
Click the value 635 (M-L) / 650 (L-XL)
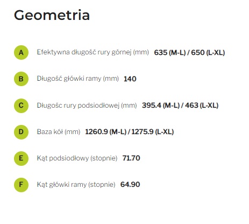[189, 53]
